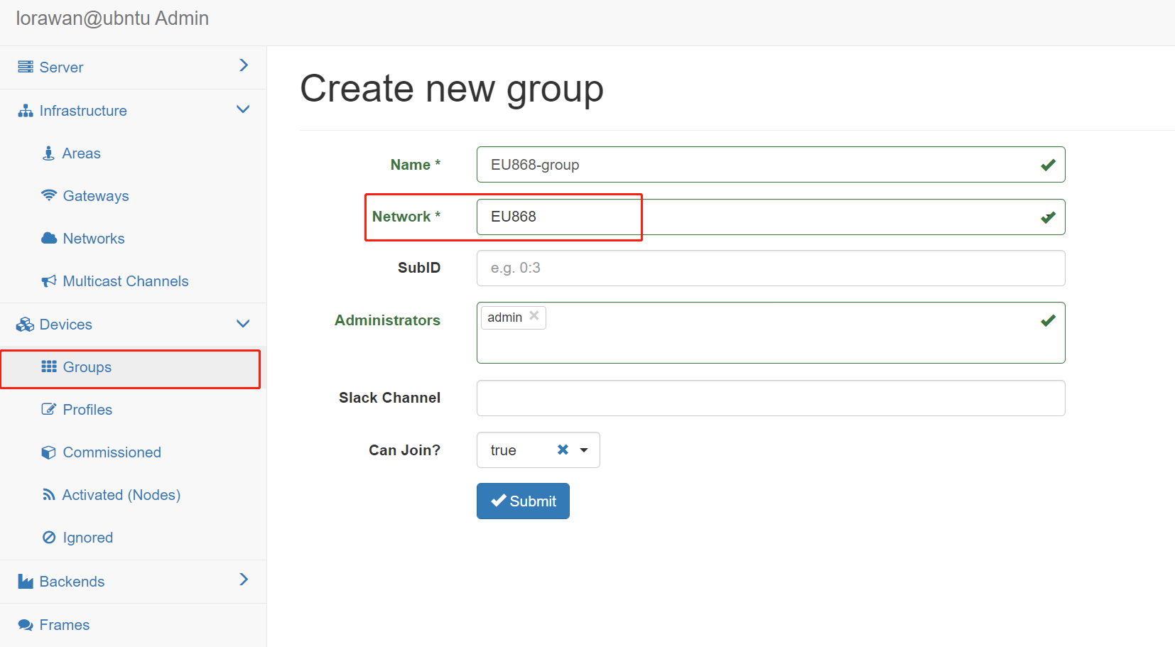Click the Activated Nodes RSS icon
The width and height of the screenshot is (1175, 647).
click(x=49, y=494)
